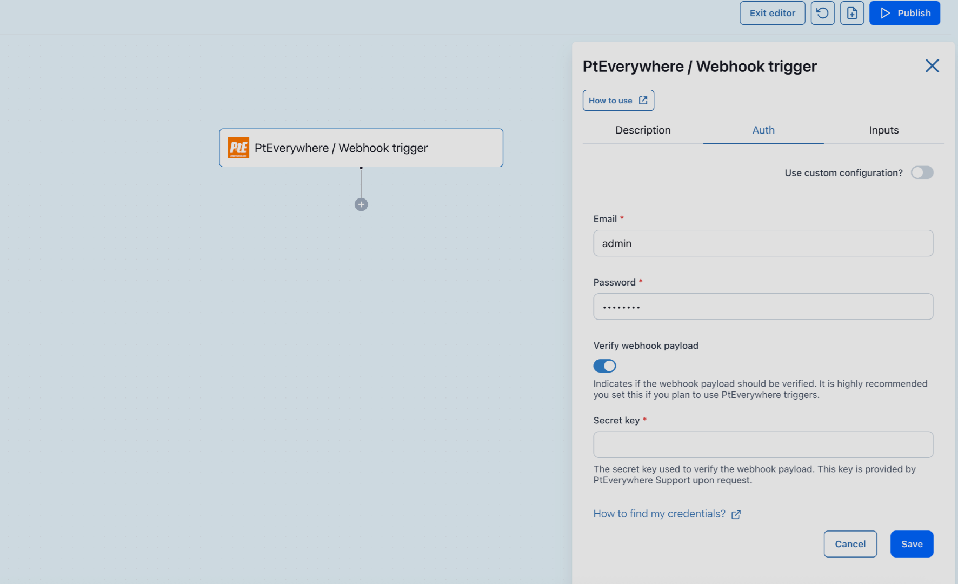Switch to the Description tab
This screenshot has height=584, width=958.
click(x=642, y=130)
